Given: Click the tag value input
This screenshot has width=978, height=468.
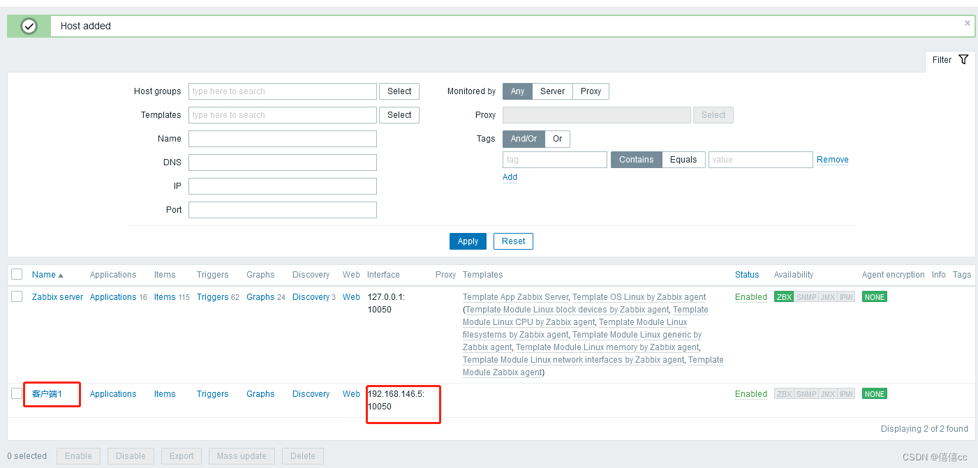Looking at the screenshot, I should (761, 160).
